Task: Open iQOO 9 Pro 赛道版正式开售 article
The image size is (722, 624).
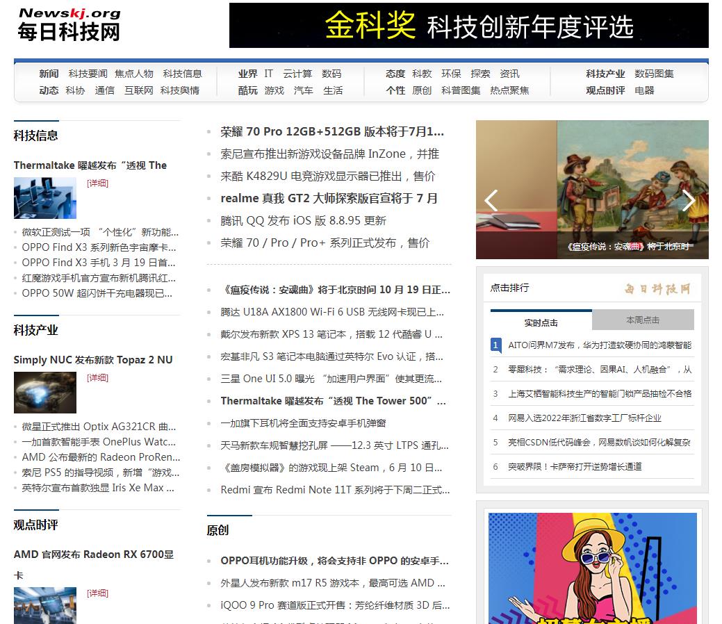Action: (335, 605)
